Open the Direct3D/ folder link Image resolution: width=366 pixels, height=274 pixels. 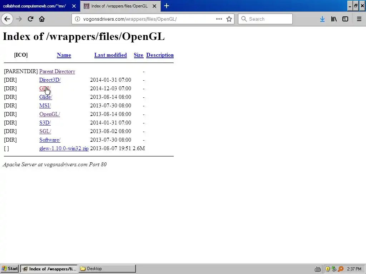[x=50, y=80]
